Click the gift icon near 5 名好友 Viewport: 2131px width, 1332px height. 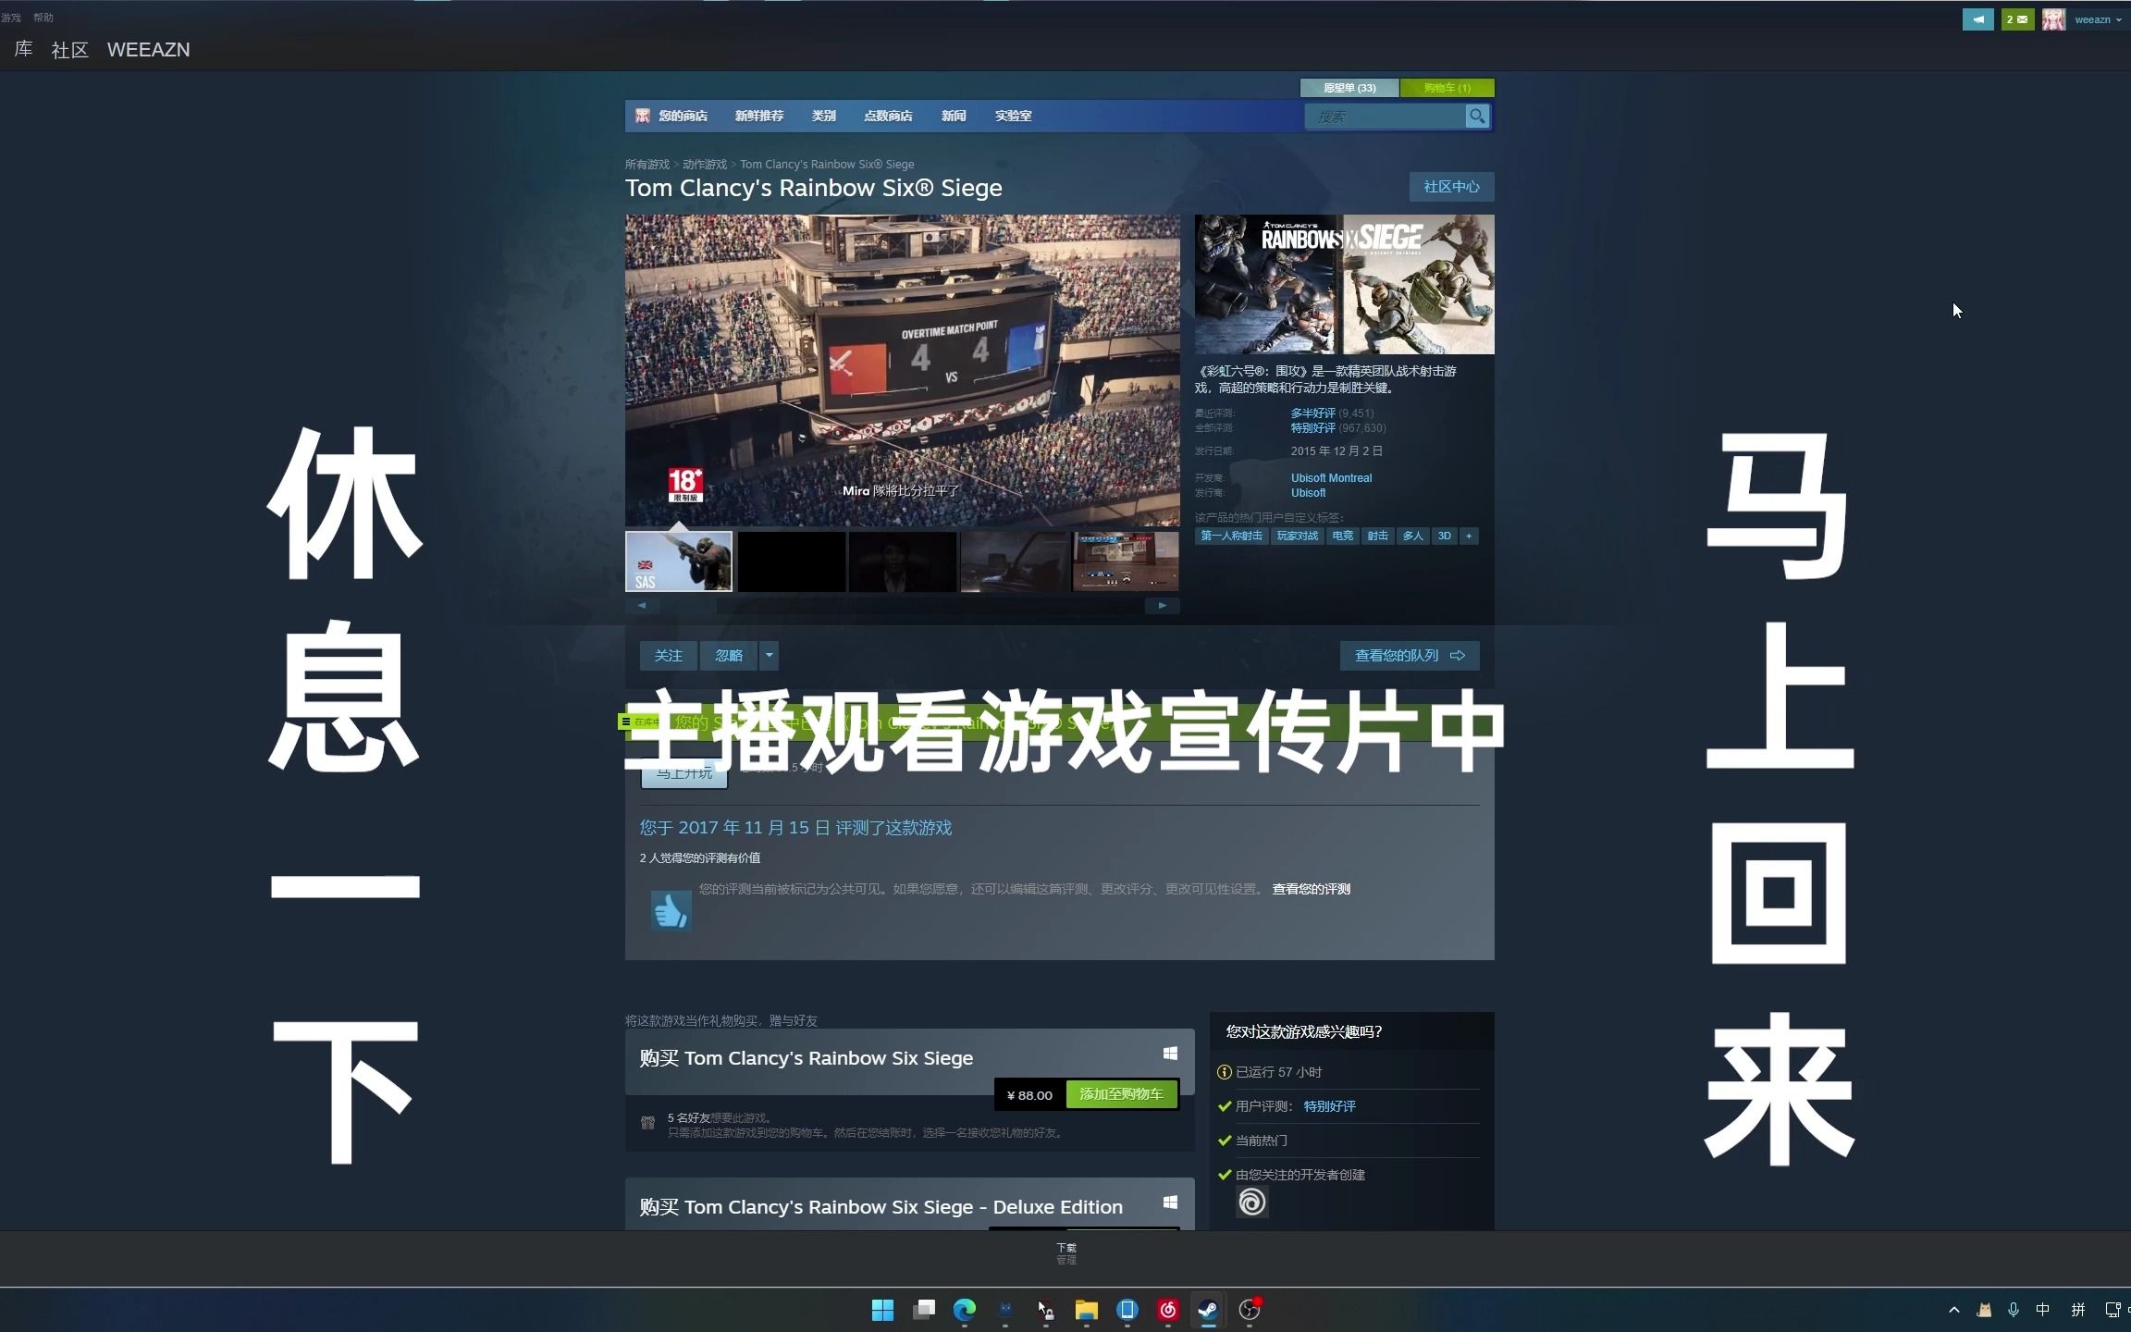[x=647, y=1123]
